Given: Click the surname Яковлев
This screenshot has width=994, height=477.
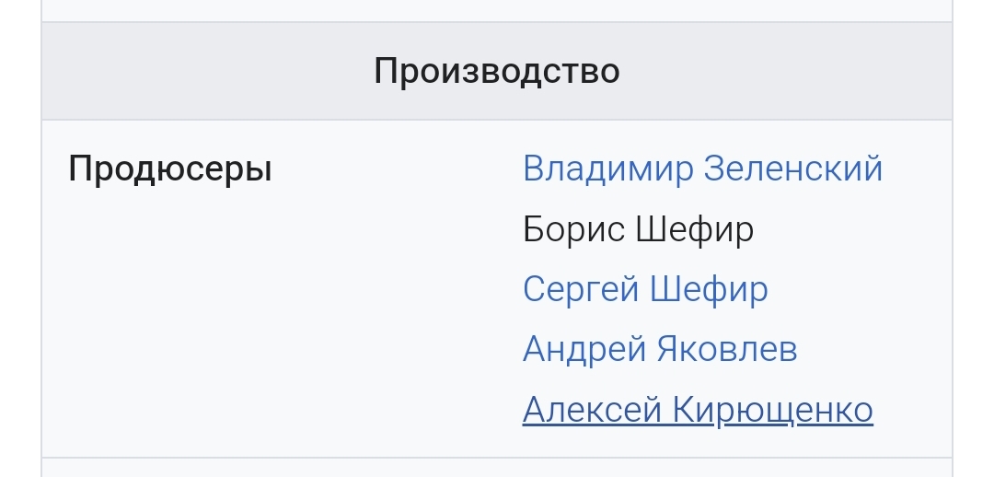Looking at the screenshot, I should (726, 349).
